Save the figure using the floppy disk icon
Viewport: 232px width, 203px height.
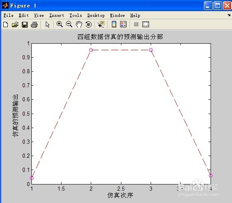pos(25,24)
